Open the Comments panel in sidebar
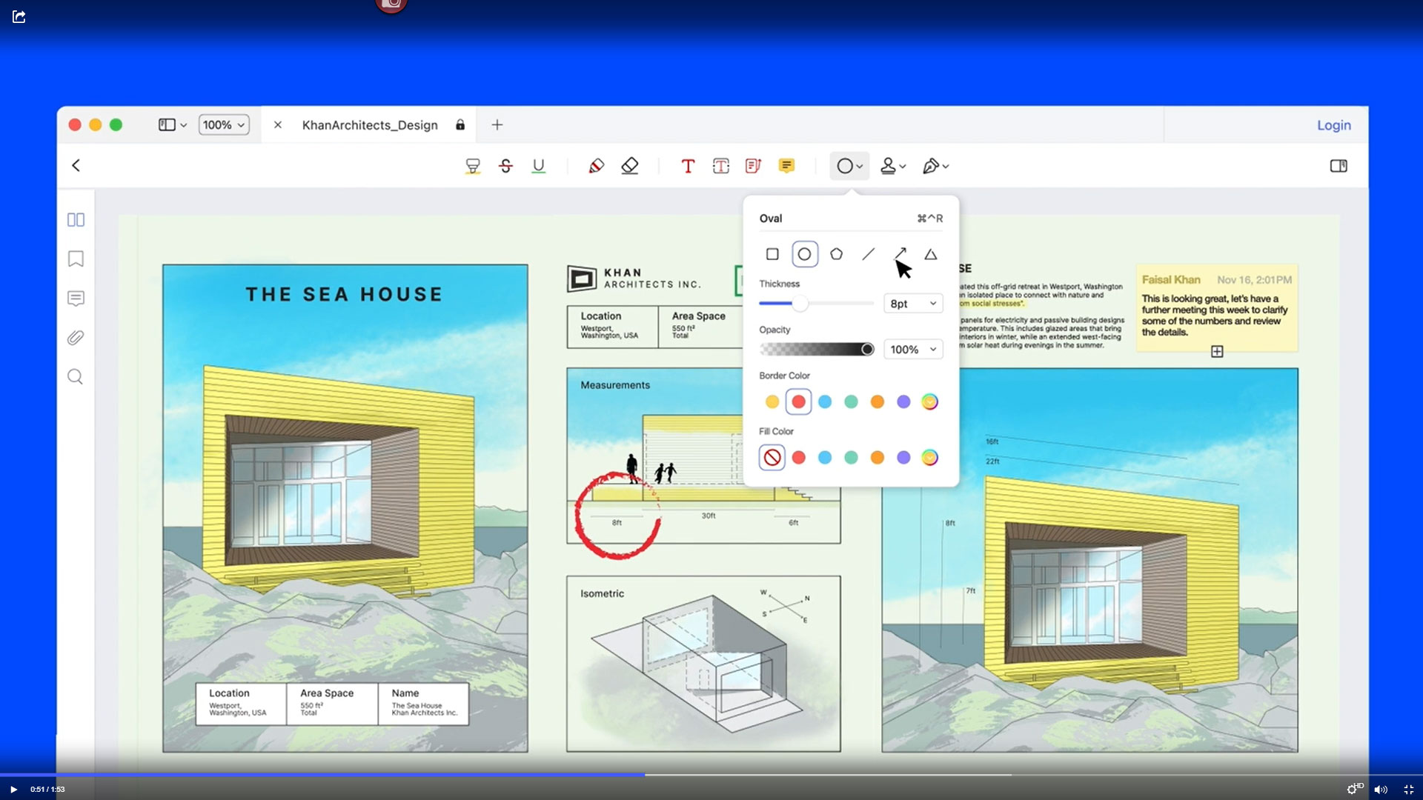This screenshot has height=800, width=1423. pos(76,299)
